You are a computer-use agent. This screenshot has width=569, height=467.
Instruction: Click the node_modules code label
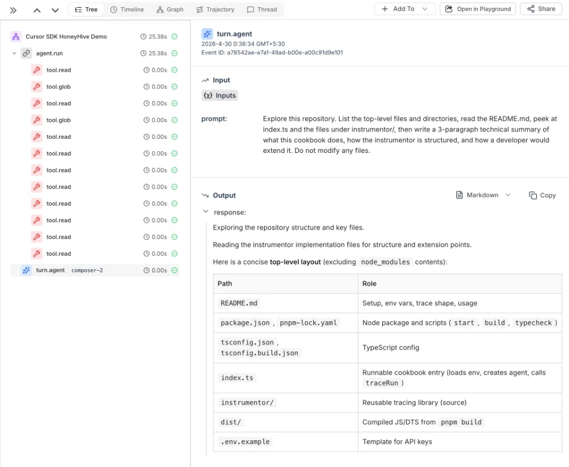click(x=386, y=262)
